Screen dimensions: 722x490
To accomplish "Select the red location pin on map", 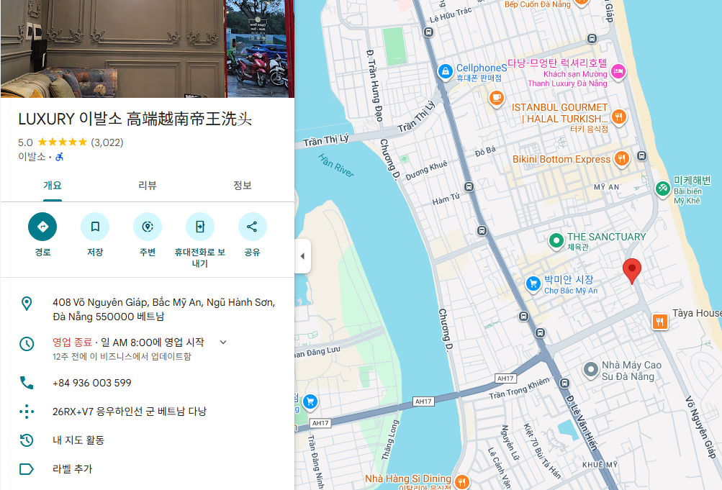I will tap(631, 270).
